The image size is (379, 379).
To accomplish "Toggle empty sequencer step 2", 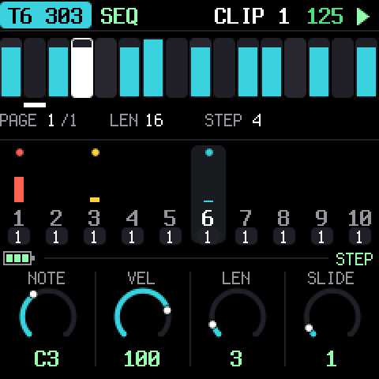I will pyautogui.click(x=35, y=68).
